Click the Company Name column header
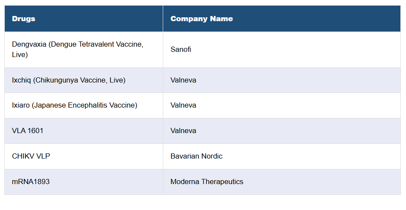Viewport: 406px width, 210px height. click(201, 19)
